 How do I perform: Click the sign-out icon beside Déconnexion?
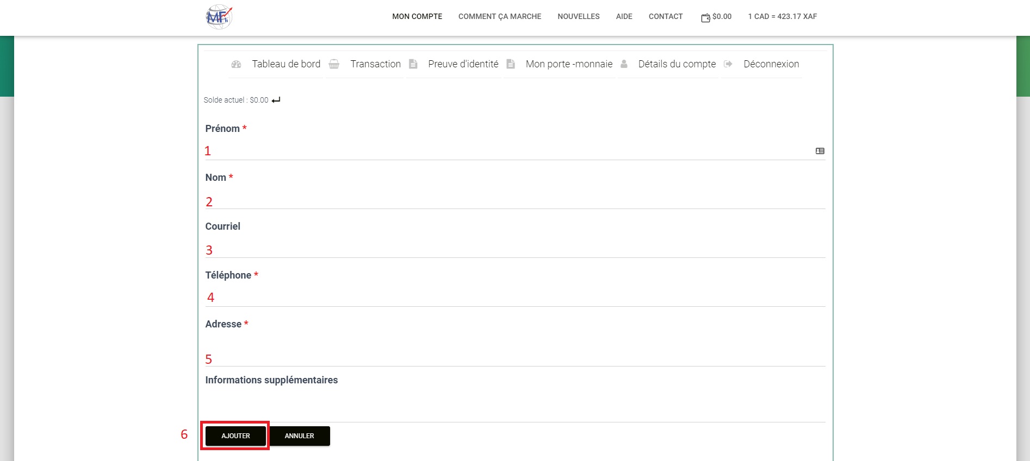tap(728, 64)
